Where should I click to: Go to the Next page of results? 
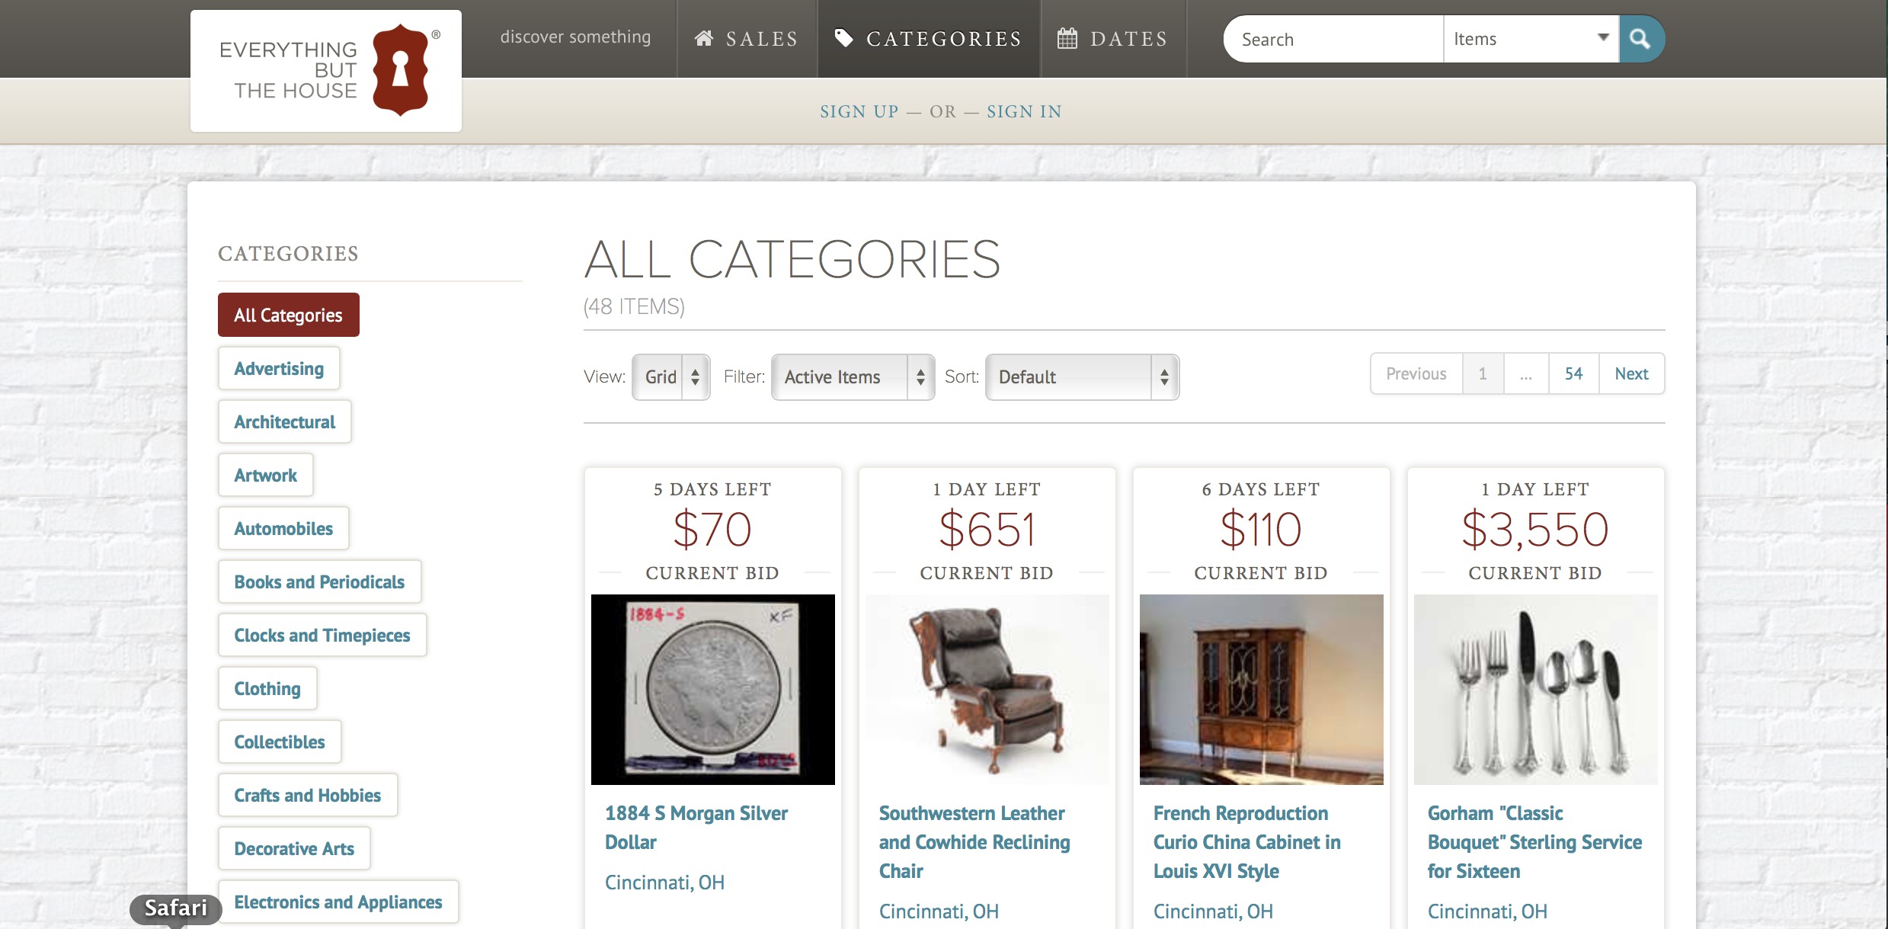click(x=1630, y=373)
